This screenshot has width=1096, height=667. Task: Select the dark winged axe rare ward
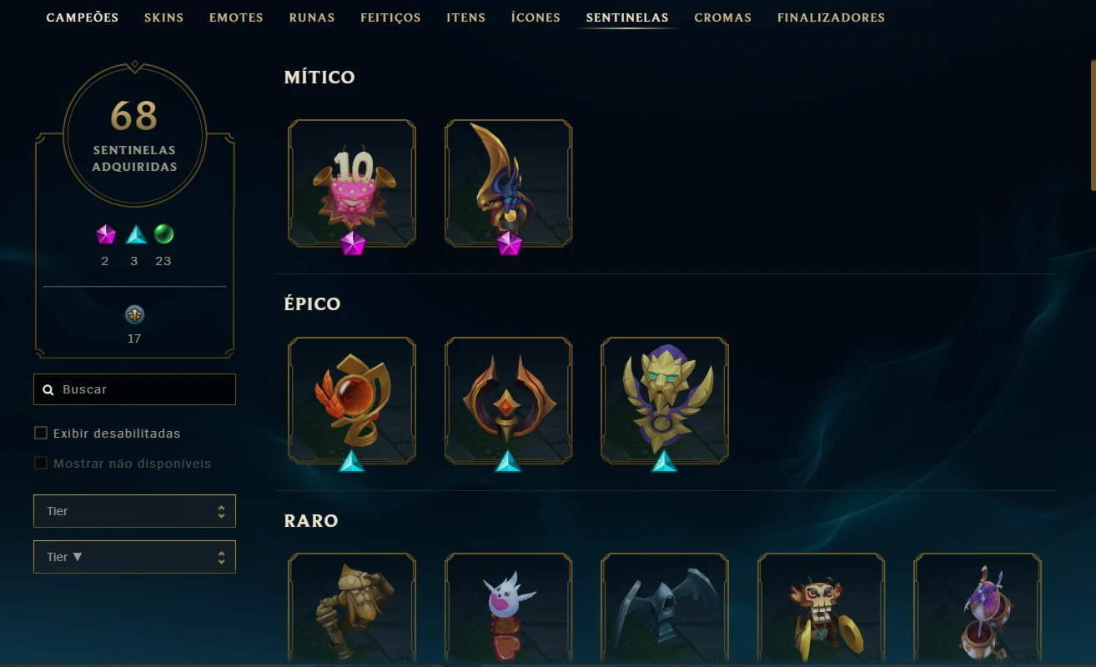665,609
